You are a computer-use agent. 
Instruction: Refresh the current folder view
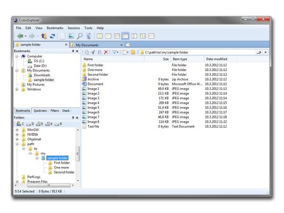[53, 36]
